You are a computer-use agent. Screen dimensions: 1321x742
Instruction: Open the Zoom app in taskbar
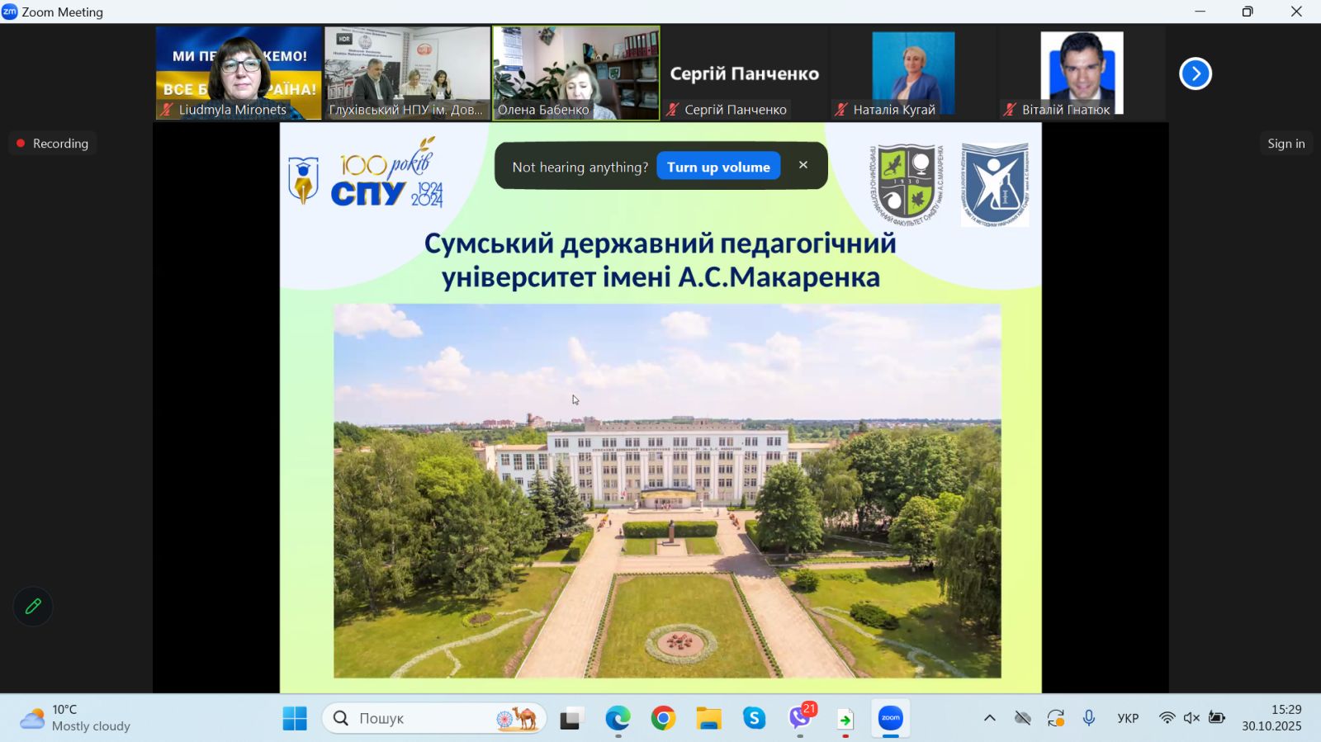pyautogui.click(x=890, y=718)
